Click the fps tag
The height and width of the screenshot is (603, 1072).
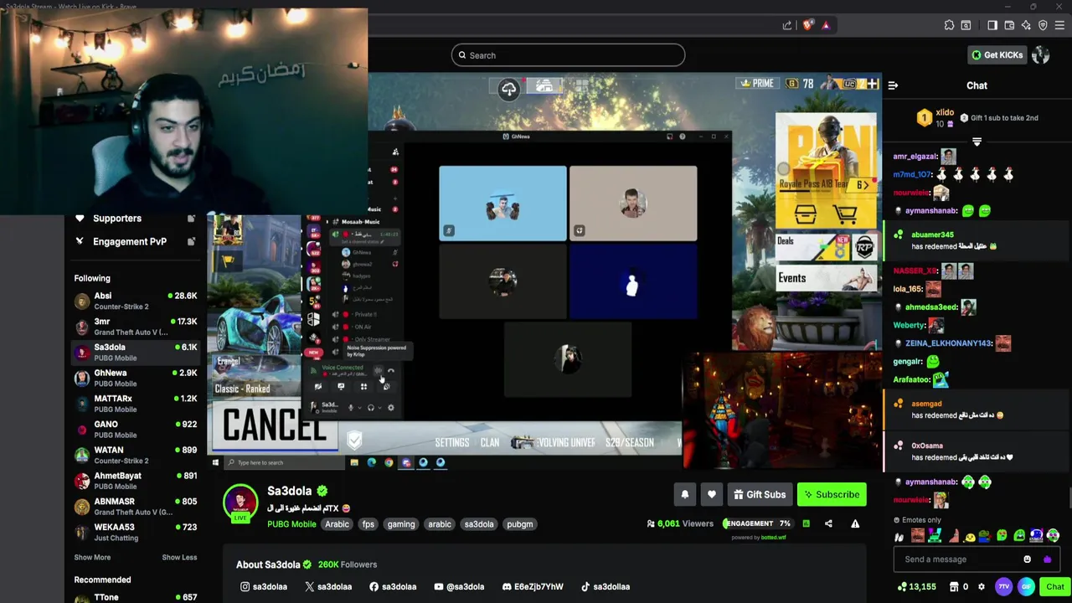click(368, 524)
